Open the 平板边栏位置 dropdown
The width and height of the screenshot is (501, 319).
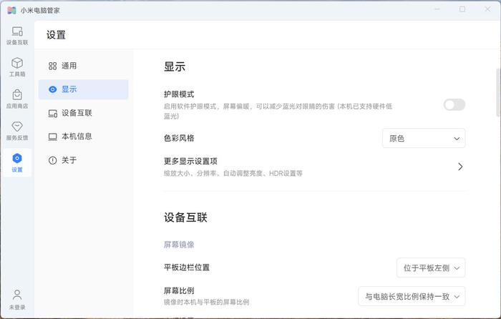coord(431,268)
